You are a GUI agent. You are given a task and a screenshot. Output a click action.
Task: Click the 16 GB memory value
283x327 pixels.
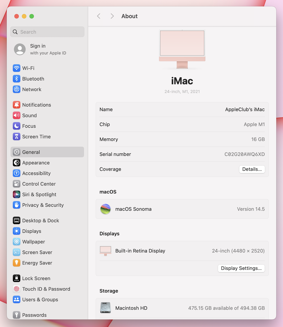(x=258, y=139)
